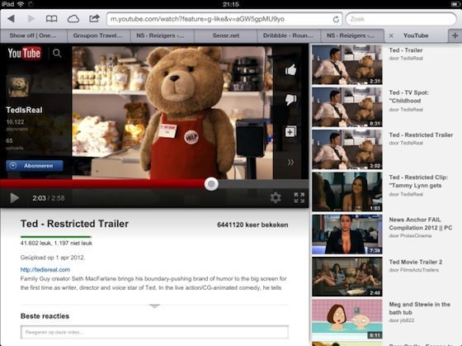This screenshot has height=346, width=462.
Task: Click the Abonneren subscribe button
Action: click(x=35, y=166)
